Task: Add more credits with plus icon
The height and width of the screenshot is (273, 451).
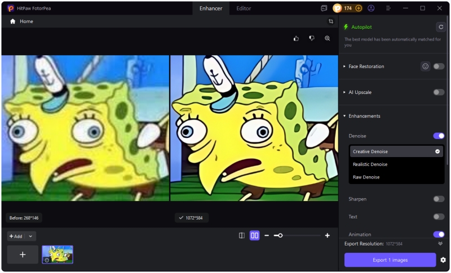Action: (x=359, y=8)
